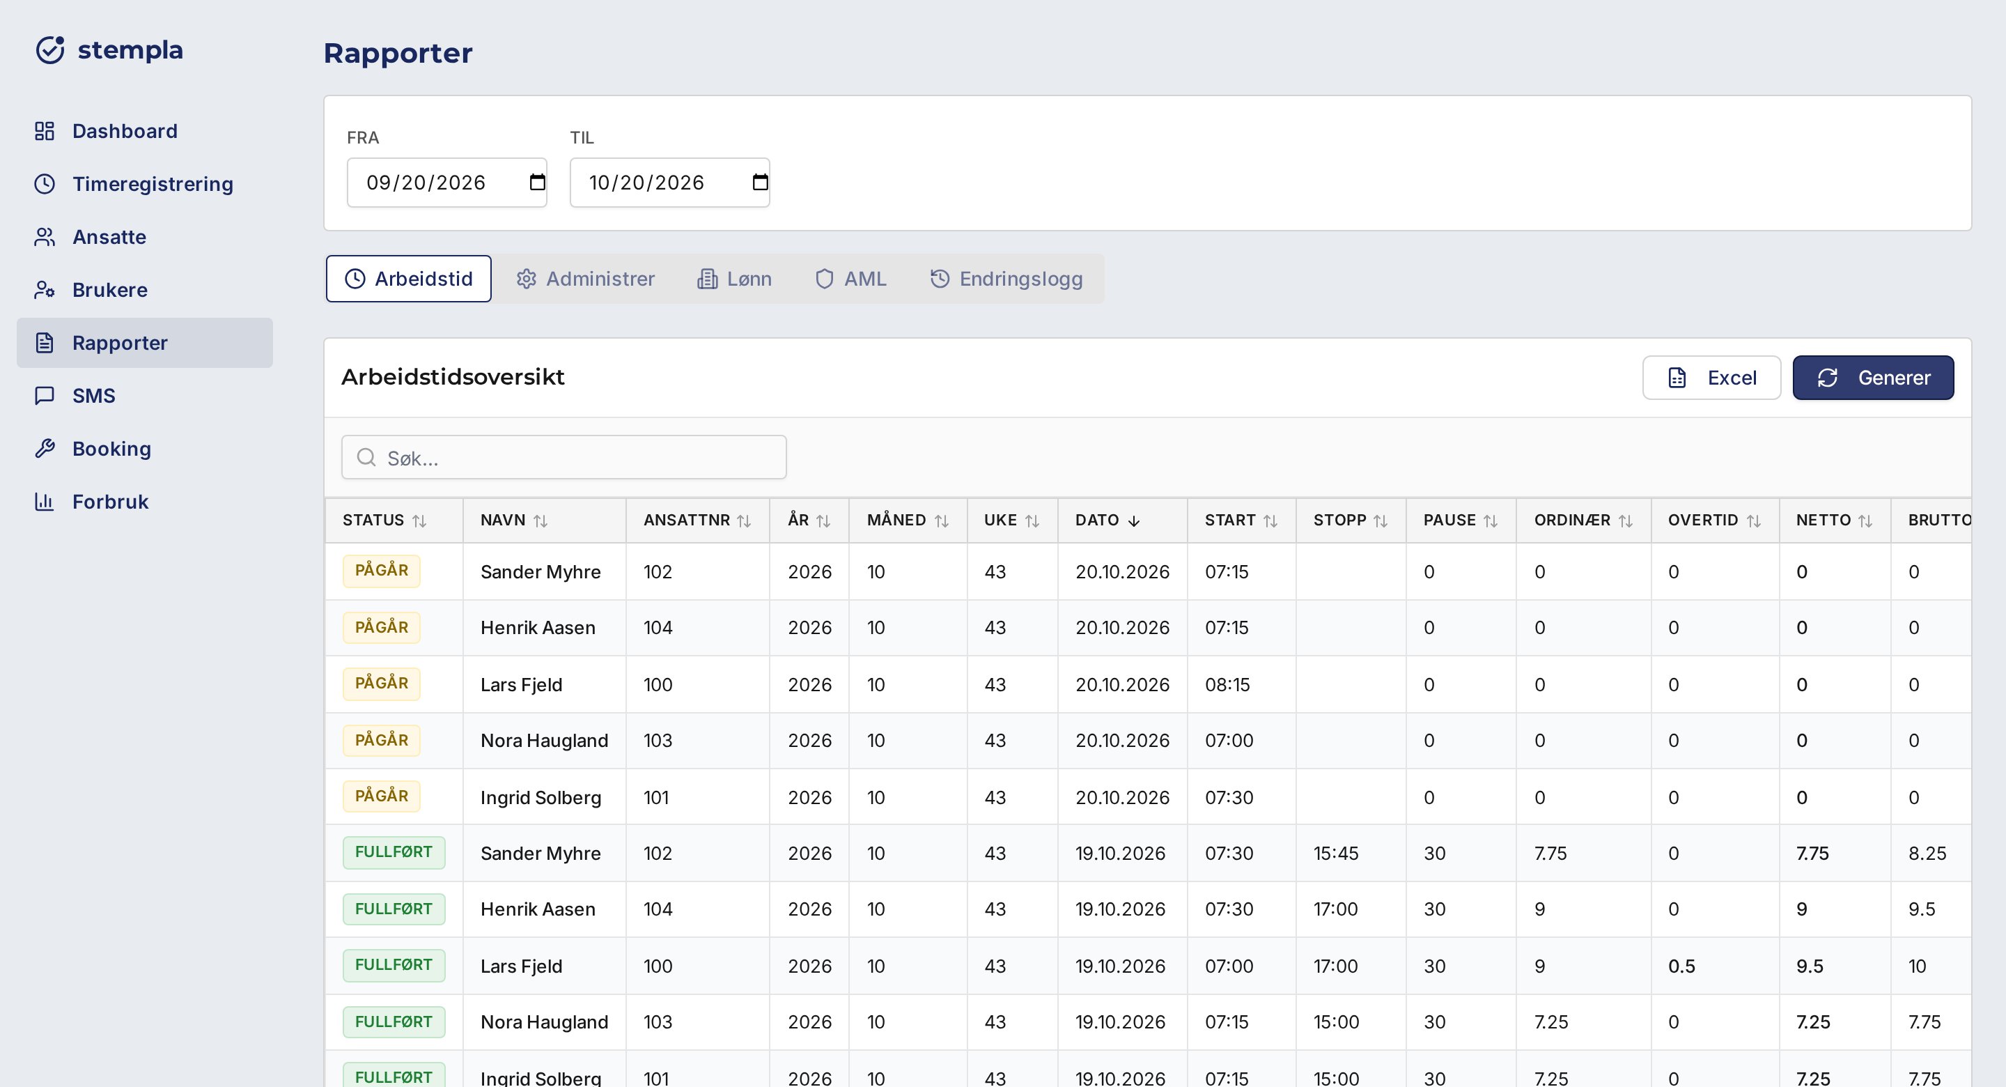Sort table by UKE column arrows

click(1032, 521)
